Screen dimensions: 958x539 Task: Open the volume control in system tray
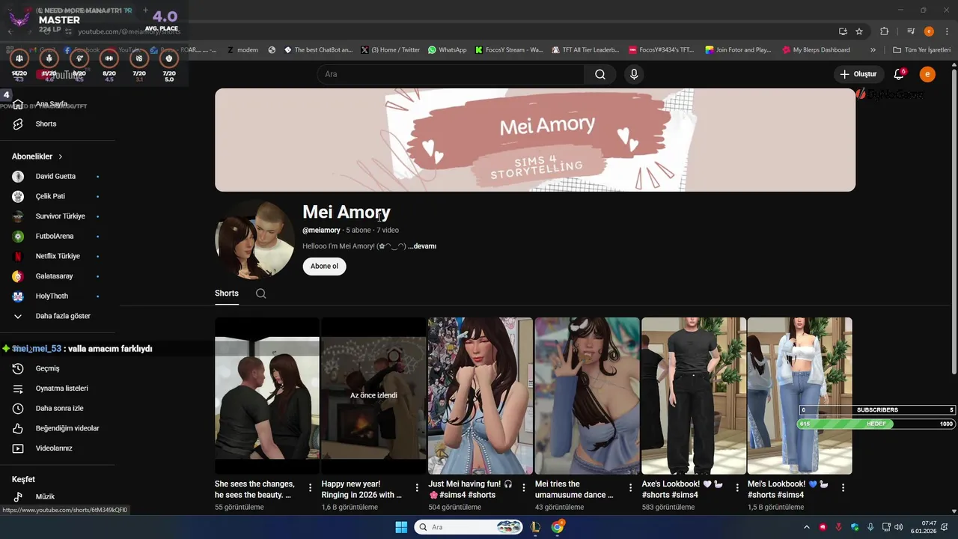point(898,527)
